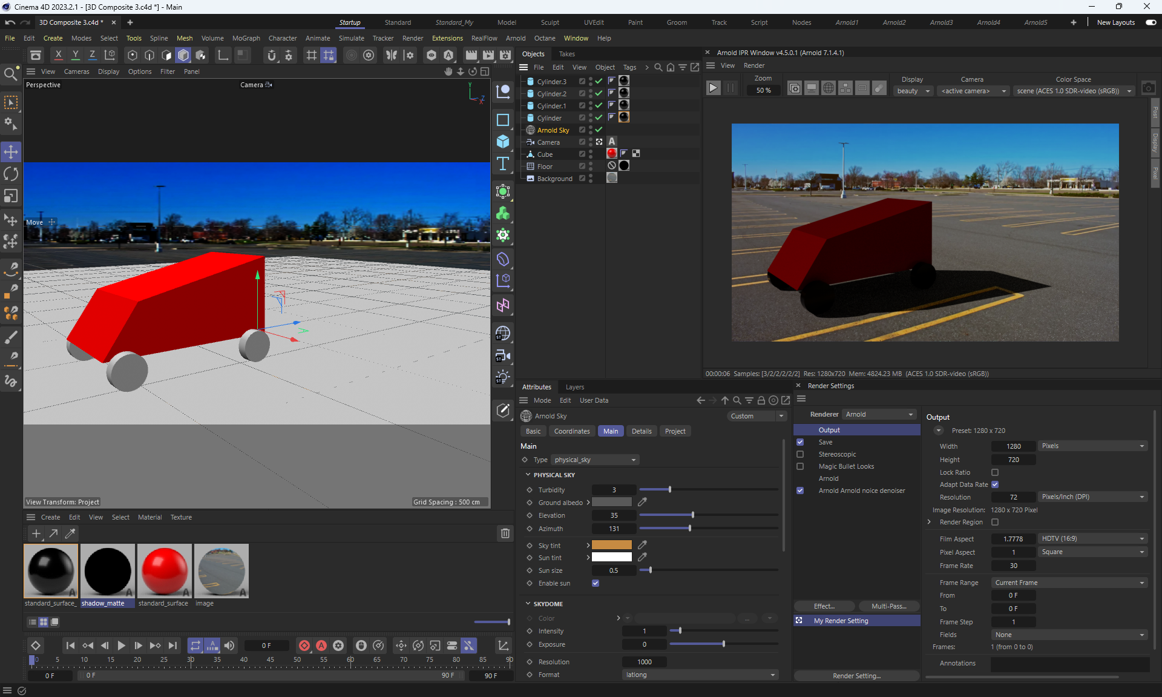This screenshot has width=1162, height=697.
Task: Click the delete material trash icon
Action: pos(505,533)
